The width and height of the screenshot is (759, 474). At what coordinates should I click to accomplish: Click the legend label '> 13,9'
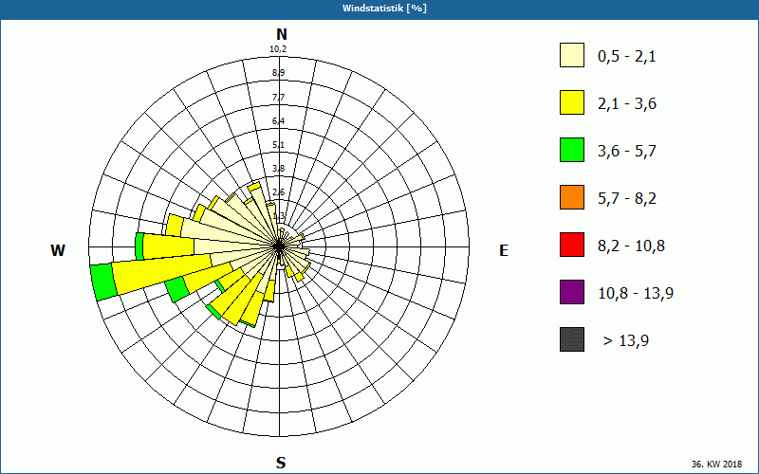(x=626, y=341)
